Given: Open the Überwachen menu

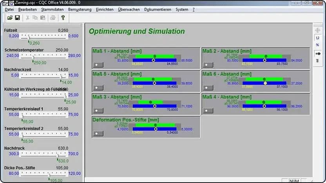Looking at the screenshot, I should point(129,9).
